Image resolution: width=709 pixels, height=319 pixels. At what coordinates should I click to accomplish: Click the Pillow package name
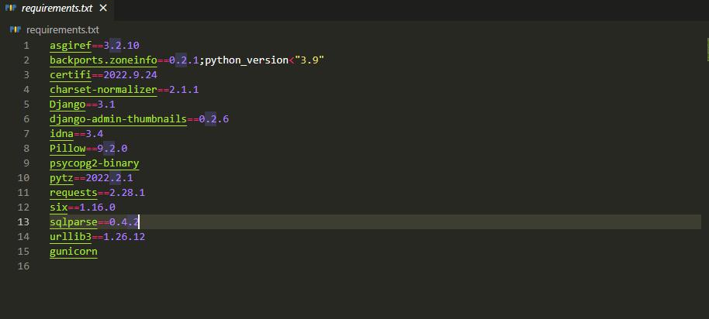(x=67, y=149)
